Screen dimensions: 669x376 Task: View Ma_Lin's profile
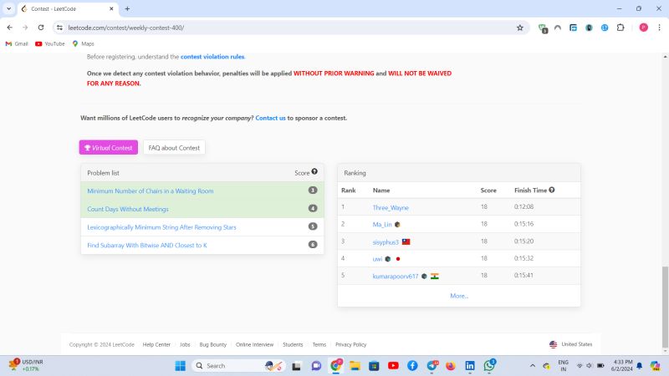click(x=382, y=224)
